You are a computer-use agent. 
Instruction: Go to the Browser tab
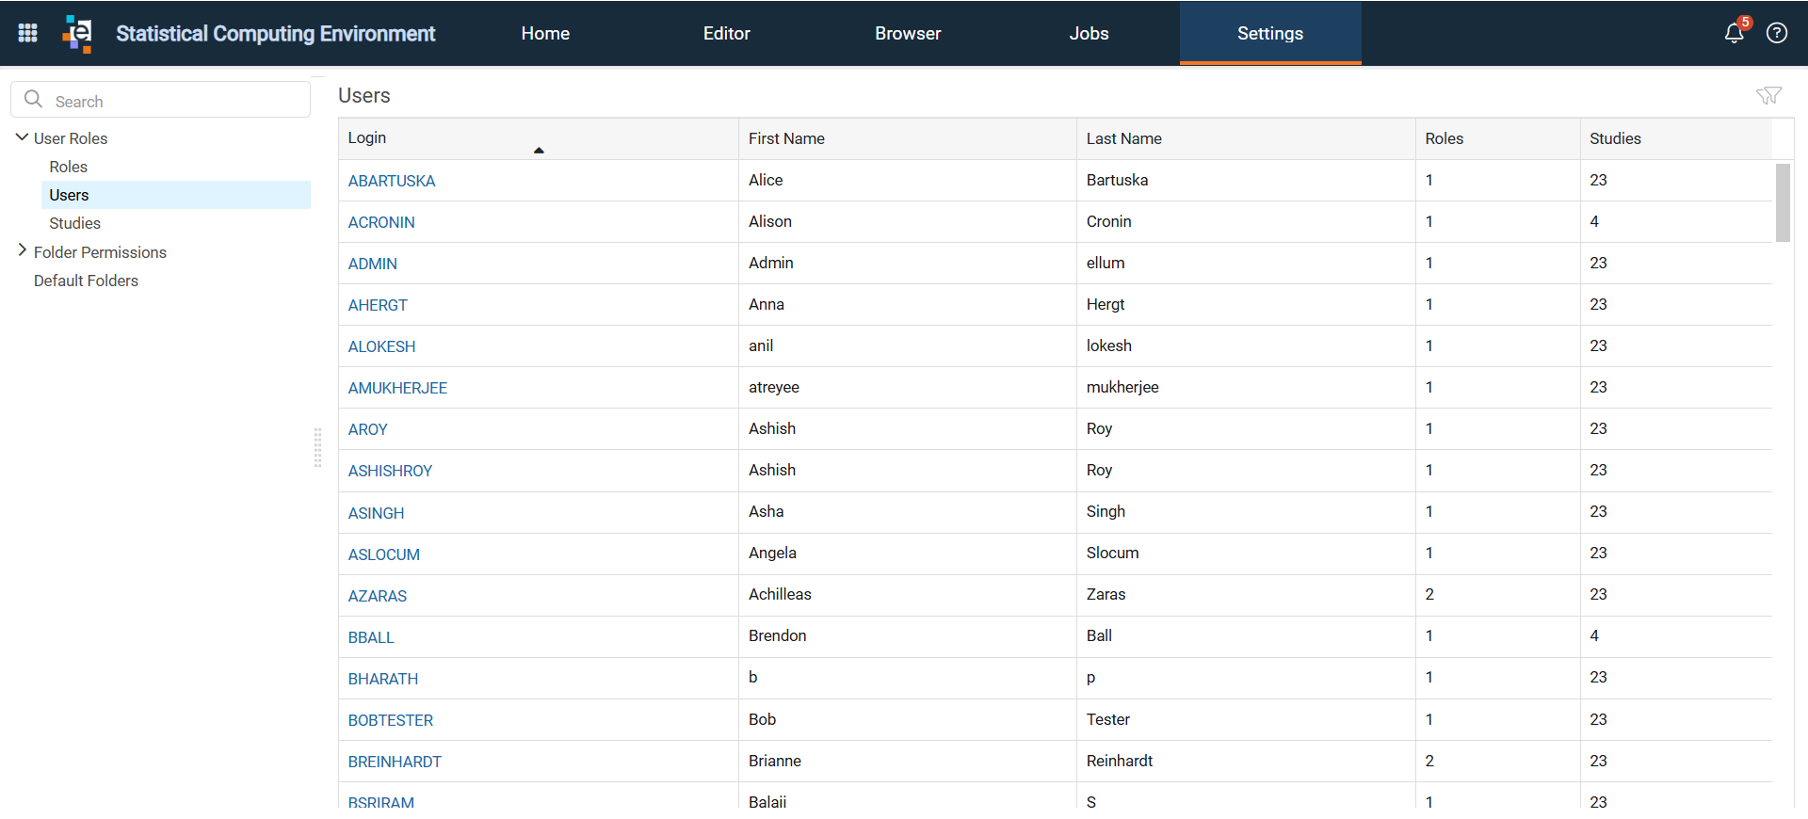(x=908, y=33)
